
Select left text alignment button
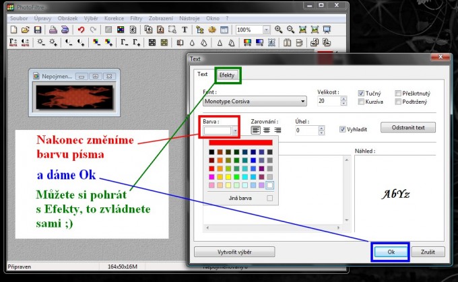(x=255, y=130)
